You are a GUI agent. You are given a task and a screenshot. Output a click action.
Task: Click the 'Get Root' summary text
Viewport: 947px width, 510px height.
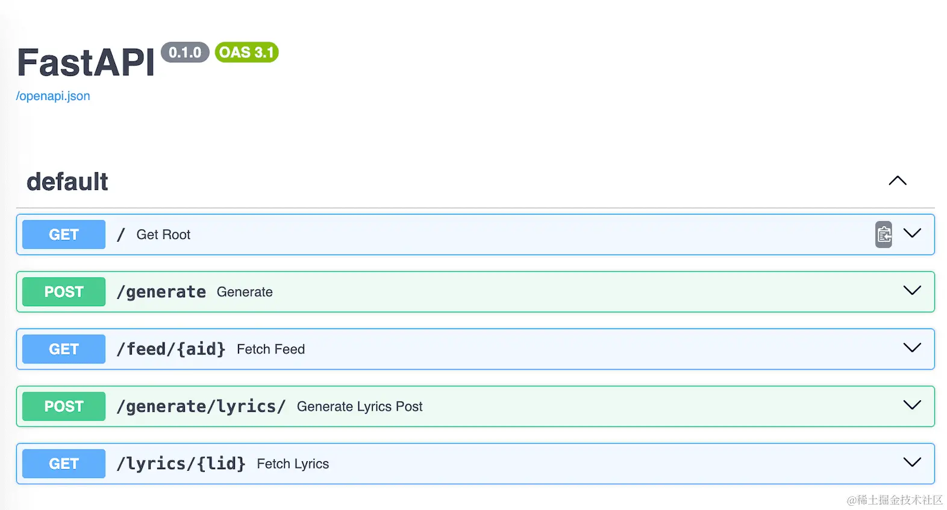(163, 235)
